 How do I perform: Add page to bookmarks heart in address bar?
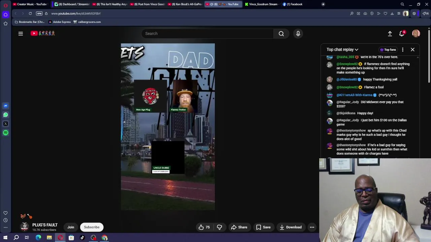385,13
